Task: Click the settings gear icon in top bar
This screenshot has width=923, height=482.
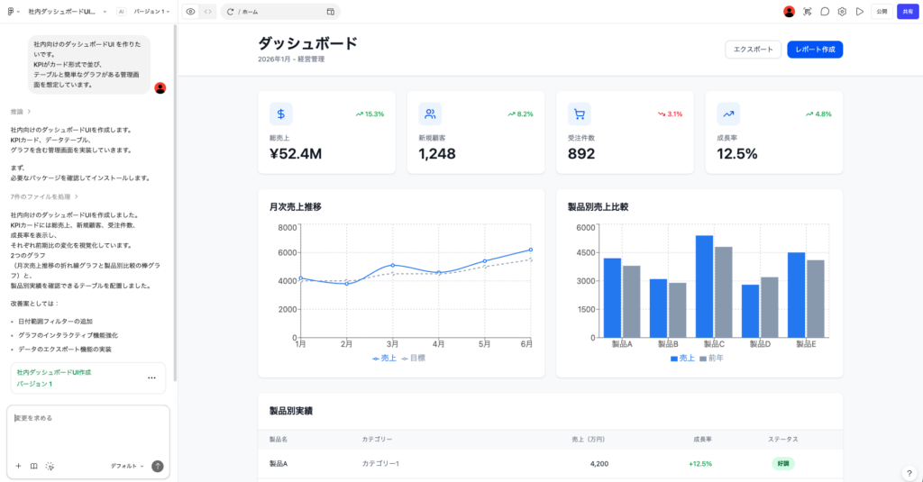Action: point(842,12)
